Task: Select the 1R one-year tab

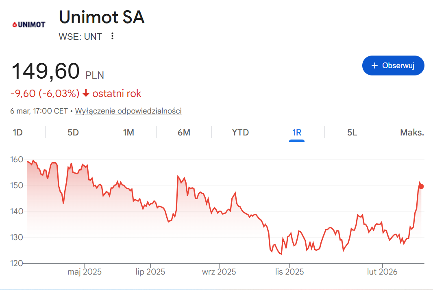Action: click(x=297, y=133)
